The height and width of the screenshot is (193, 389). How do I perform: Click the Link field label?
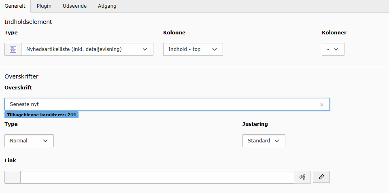point(10,161)
